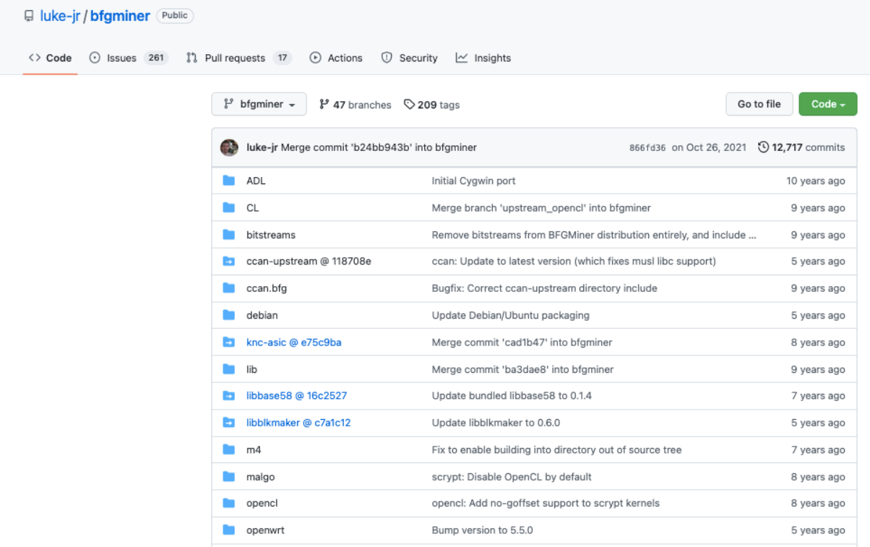Open 'Bump version to 5.5.0' commit
The image size is (870, 547).
(482, 530)
